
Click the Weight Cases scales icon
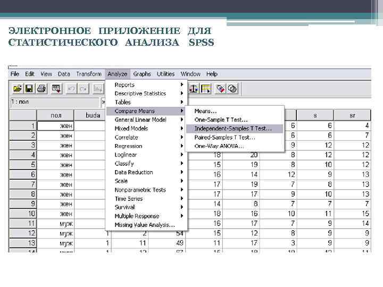pos(194,89)
